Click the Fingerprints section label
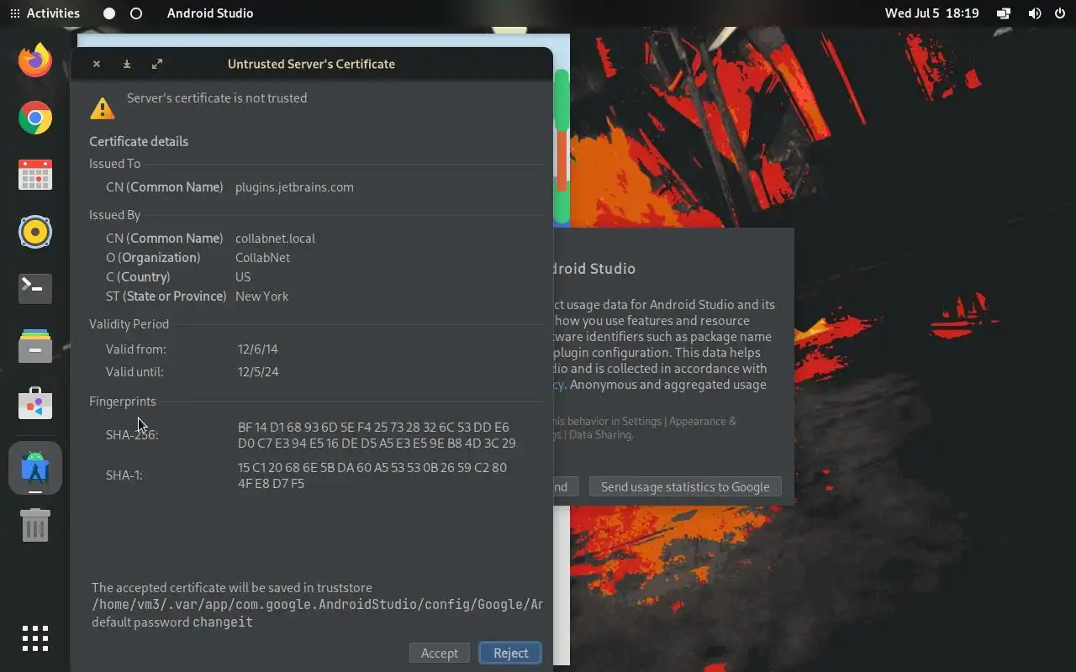The image size is (1076, 672). [x=123, y=401]
